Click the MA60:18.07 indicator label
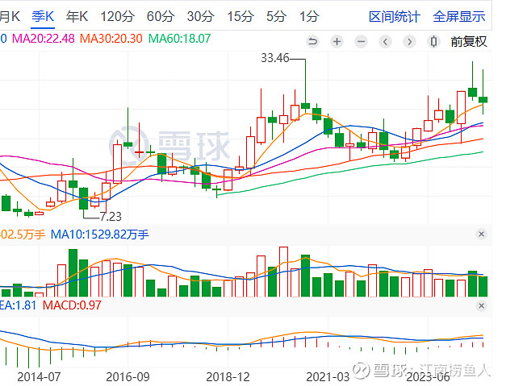Viewport: 506px width, 386px height. (179, 39)
